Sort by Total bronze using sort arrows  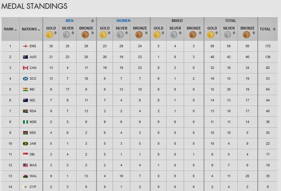(x=254, y=33)
